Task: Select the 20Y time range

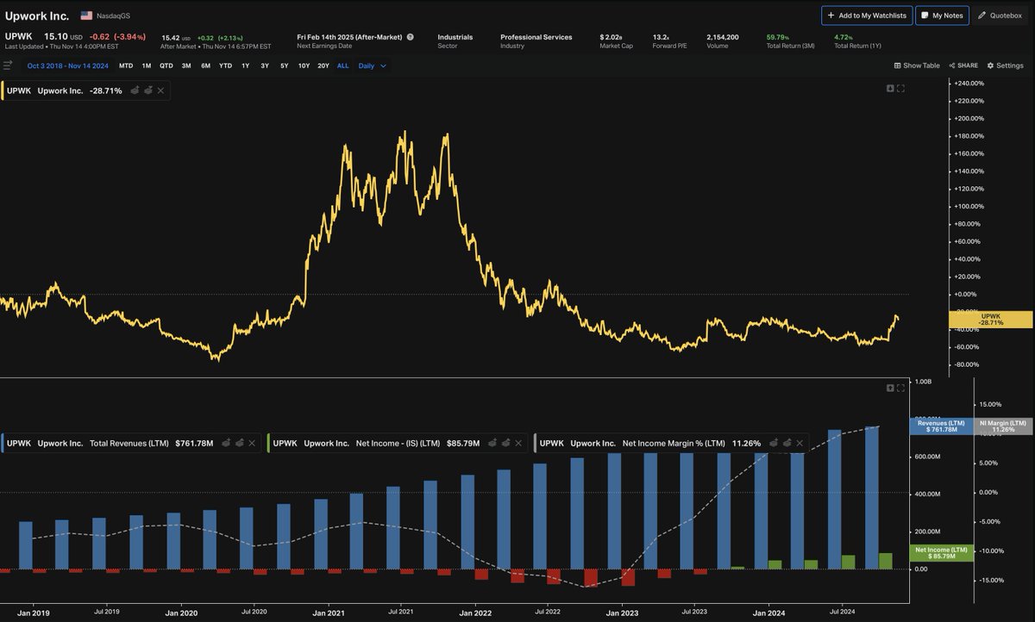Action: (323, 65)
